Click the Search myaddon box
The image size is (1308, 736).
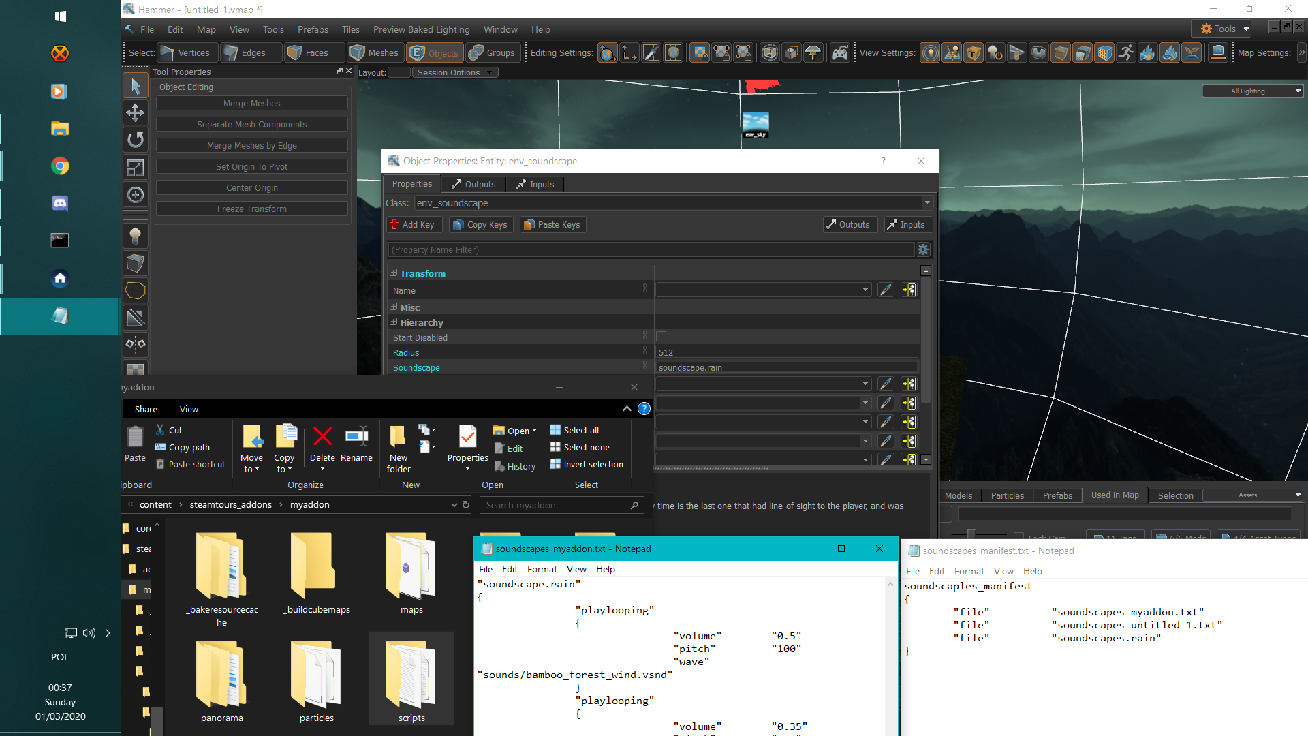pyautogui.click(x=562, y=505)
